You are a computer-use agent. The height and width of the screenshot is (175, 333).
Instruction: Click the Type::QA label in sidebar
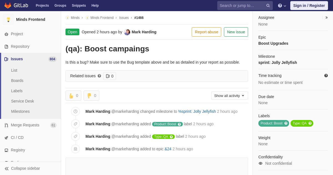coord(302,123)
